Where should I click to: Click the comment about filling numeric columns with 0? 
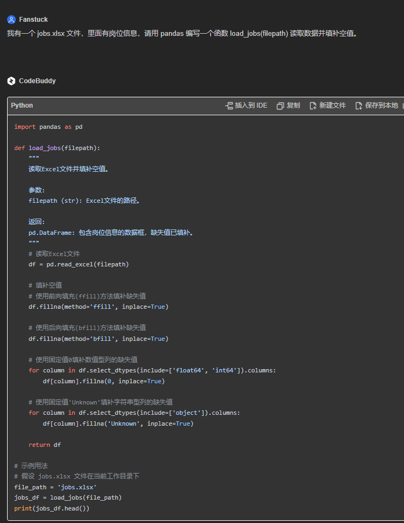(83, 360)
